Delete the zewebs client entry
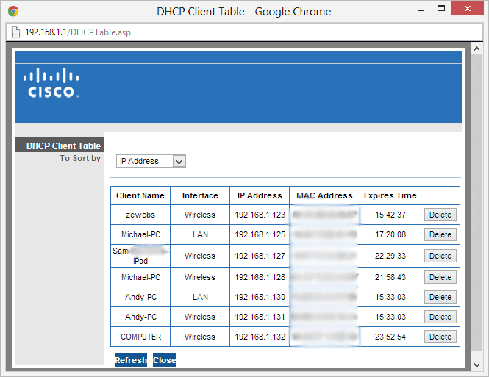 click(x=440, y=215)
